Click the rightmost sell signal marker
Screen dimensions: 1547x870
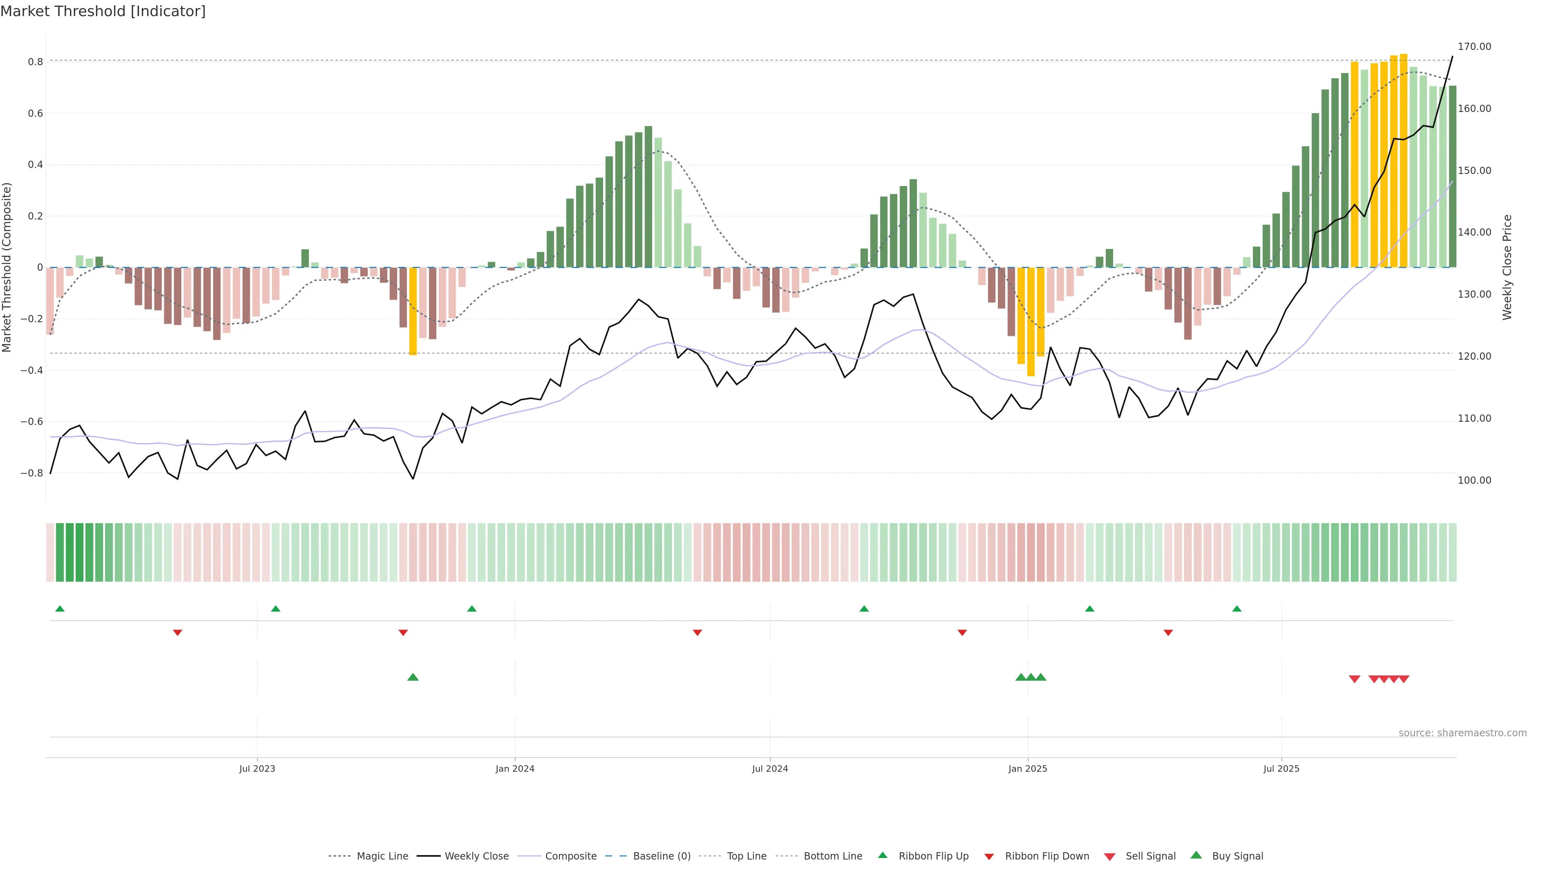tap(1404, 679)
